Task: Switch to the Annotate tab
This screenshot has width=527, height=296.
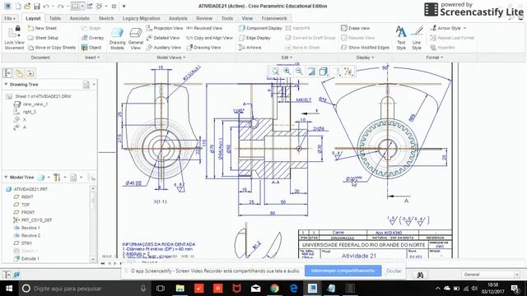Action: click(x=80, y=18)
